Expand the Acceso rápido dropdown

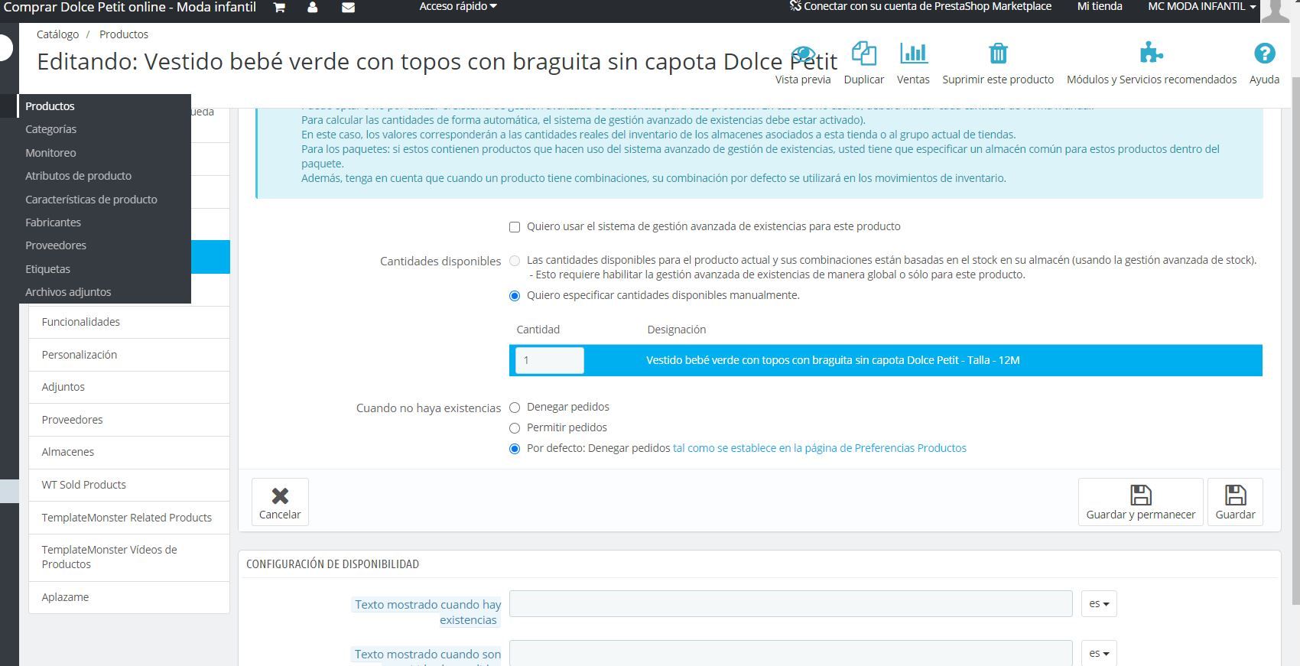coord(457,7)
